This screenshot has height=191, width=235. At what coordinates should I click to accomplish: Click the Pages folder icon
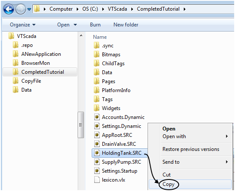coord(97,81)
